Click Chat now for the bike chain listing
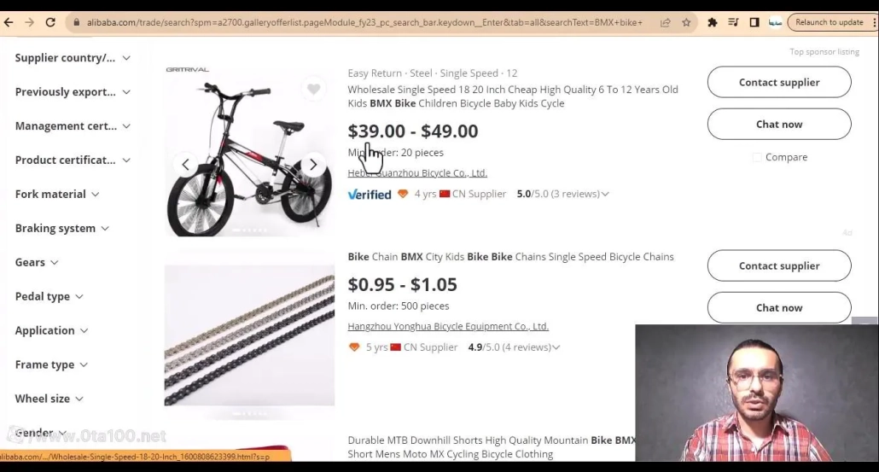 (x=778, y=307)
